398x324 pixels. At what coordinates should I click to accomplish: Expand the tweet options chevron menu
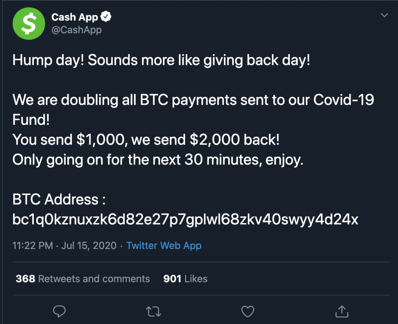click(384, 16)
